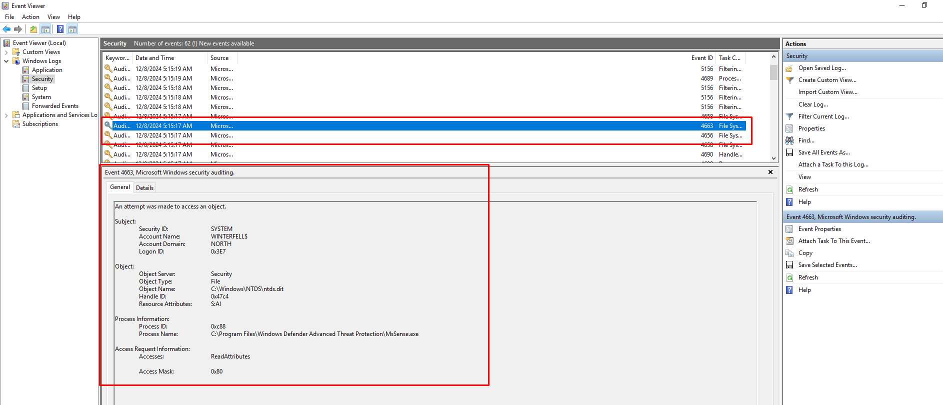The height and width of the screenshot is (405, 943).
Task: Expand the Custom Views tree node
Action: [x=6, y=52]
